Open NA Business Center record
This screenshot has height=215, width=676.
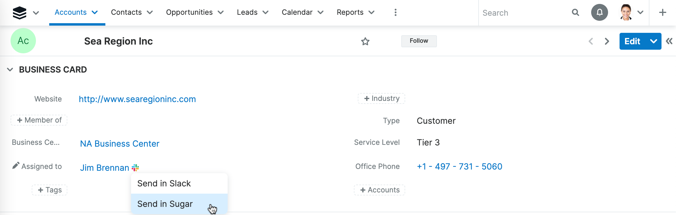click(120, 144)
